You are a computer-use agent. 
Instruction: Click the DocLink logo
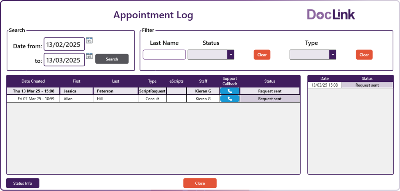(331, 14)
